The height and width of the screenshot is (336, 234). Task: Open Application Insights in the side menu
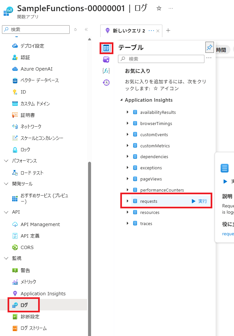(x=43, y=294)
